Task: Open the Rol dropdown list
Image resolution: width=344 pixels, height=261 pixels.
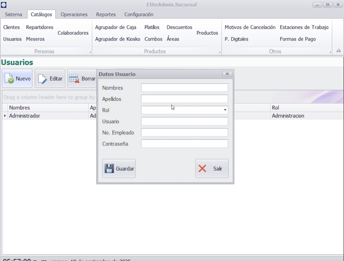Action: click(x=225, y=110)
